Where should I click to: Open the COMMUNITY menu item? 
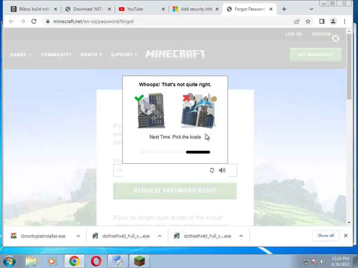pyautogui.click(x=56, y=55)
